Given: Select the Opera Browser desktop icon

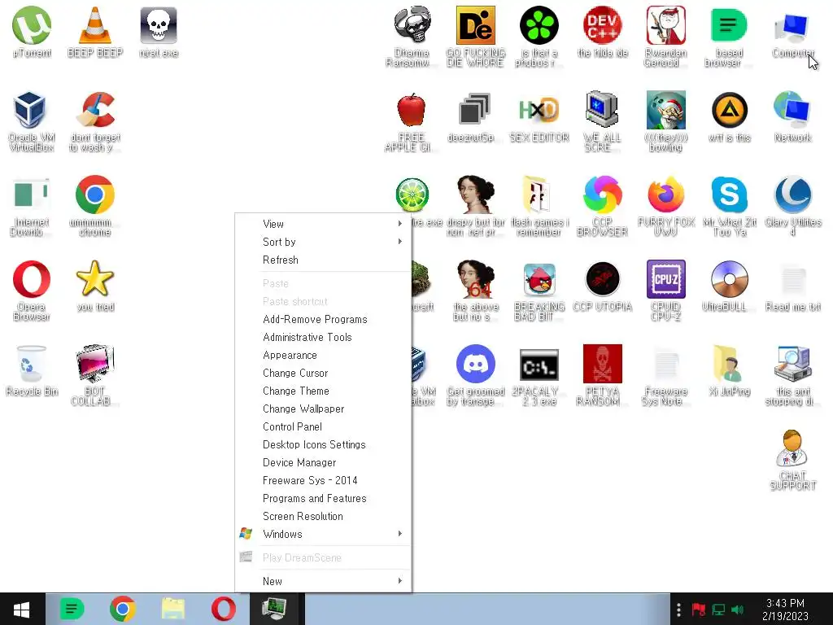Looking at the screenshot, I should click(32, 279).
